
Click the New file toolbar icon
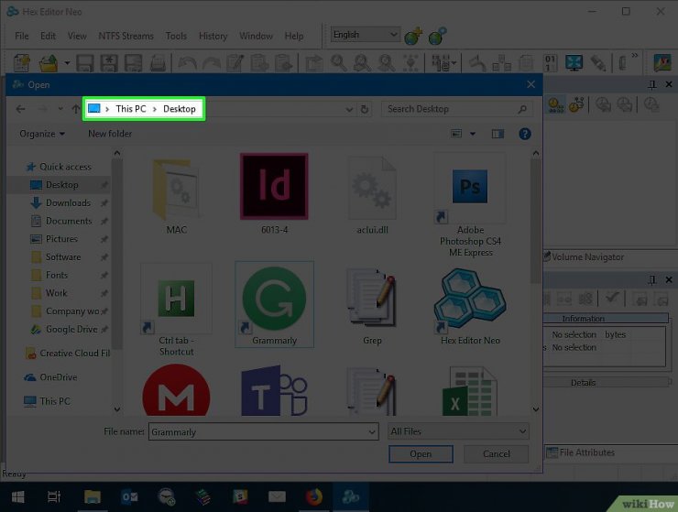(x=22, y=63)
